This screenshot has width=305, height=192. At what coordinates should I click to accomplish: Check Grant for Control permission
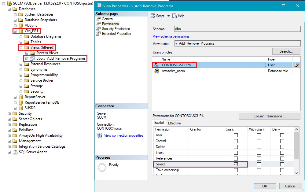[x=236, y=141]
